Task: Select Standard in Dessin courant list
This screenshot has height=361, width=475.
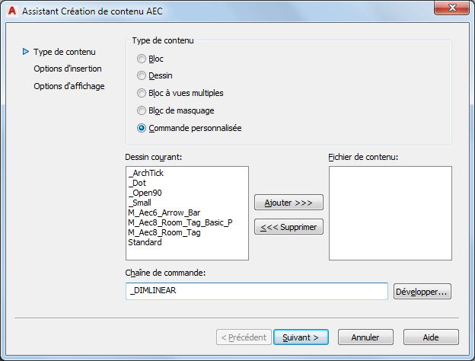Action: click(145, 242)
